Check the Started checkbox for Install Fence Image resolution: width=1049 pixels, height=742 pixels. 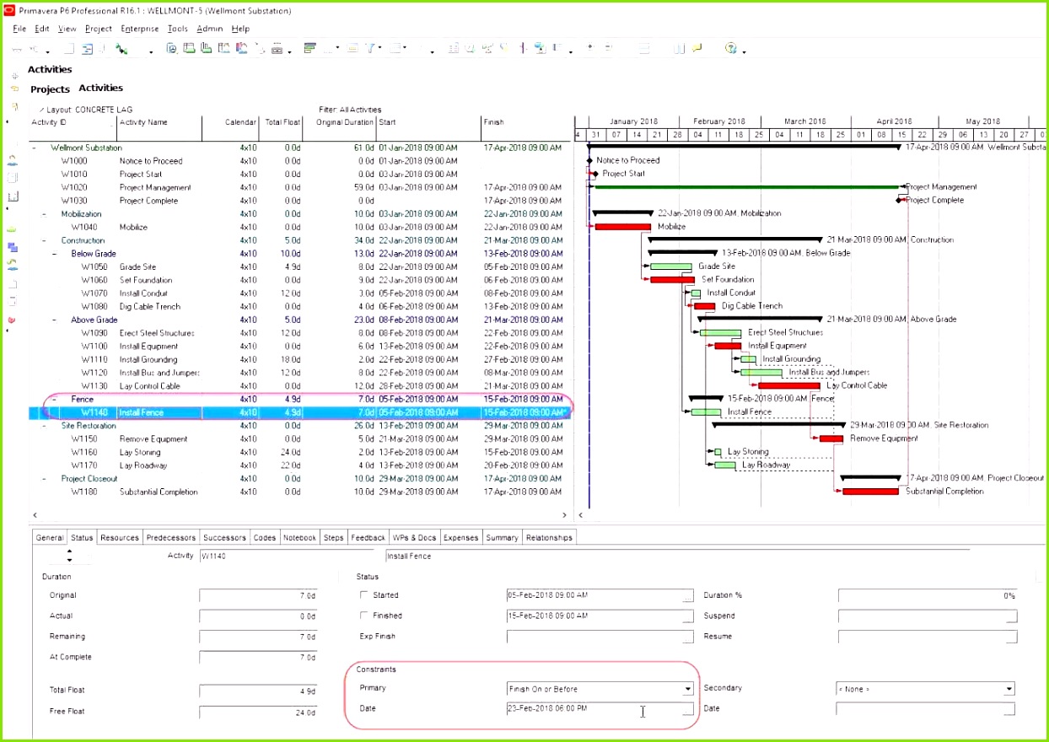[x=363, y=594]
